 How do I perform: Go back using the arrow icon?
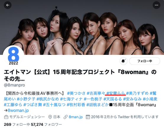tap(8, 5)
